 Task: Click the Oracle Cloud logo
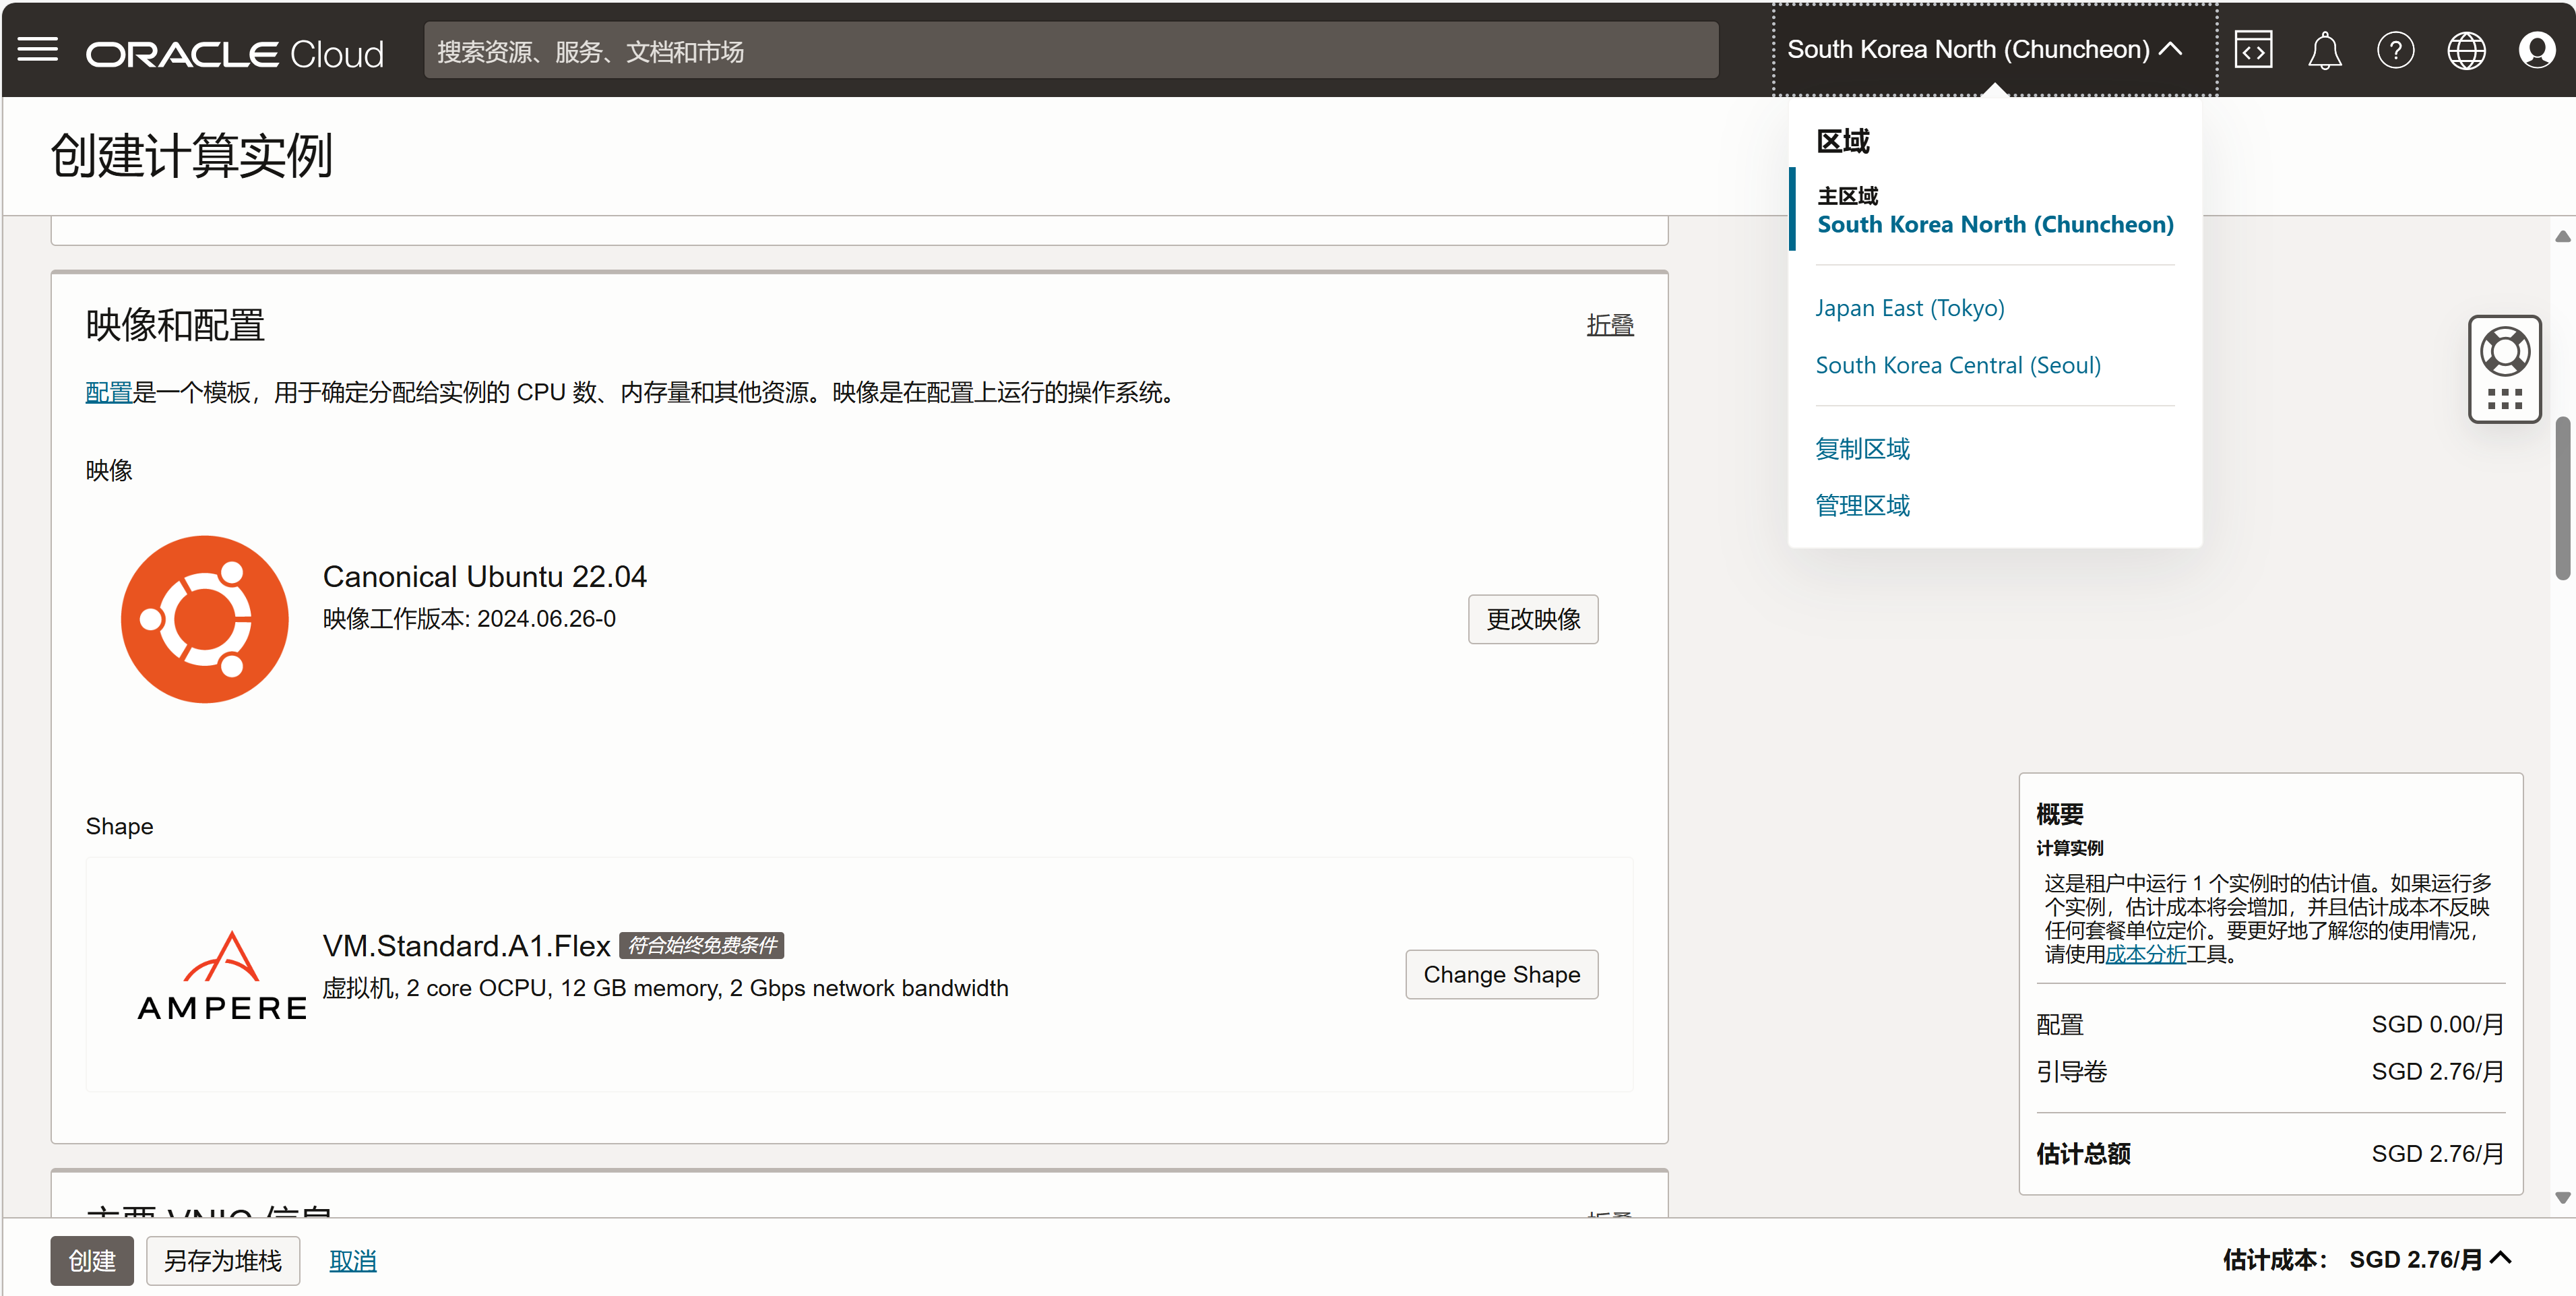(x=234, y=53)
